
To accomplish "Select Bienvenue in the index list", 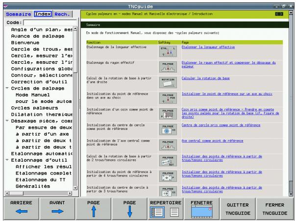I will (x=25, y=43).
